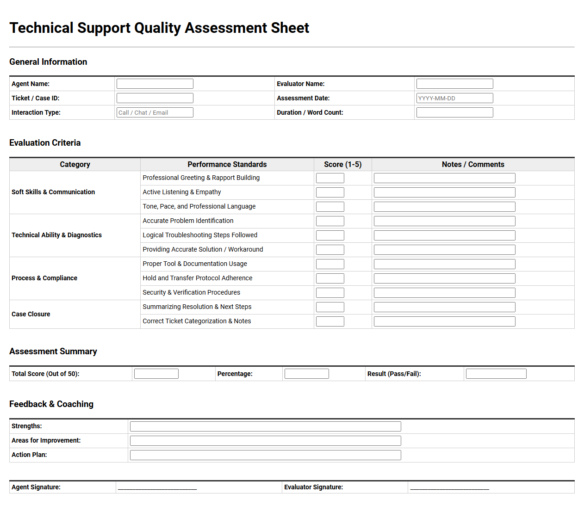The width and height of the screenshot is (584, 518).
Task: Click the Areas for Improvement field
Action: click(x=266, y=441)
